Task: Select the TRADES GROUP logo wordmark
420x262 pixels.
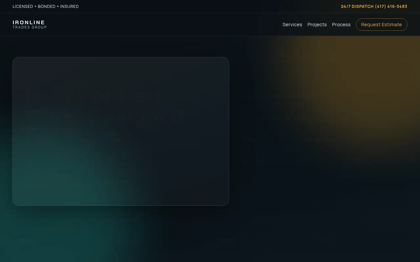Action: coord(30,27)
